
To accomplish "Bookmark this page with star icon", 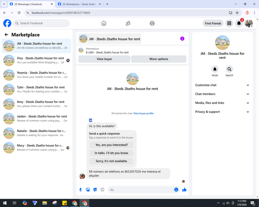I will click(237, 13).
